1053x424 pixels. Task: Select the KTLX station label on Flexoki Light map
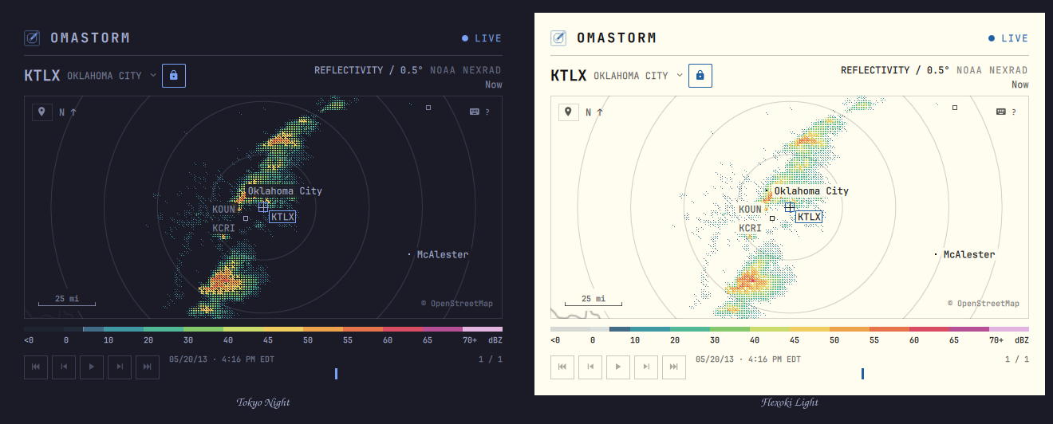[809, 217]
